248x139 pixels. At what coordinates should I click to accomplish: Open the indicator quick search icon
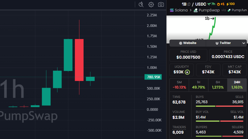(x=141, y=5)
